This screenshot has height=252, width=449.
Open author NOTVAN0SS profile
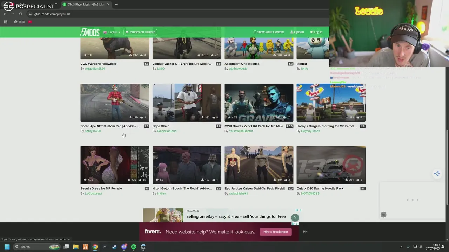[310, 193]
